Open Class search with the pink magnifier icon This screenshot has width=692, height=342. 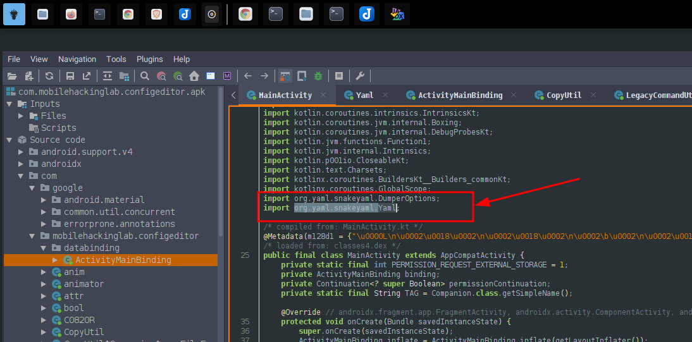tap(161, 76)
